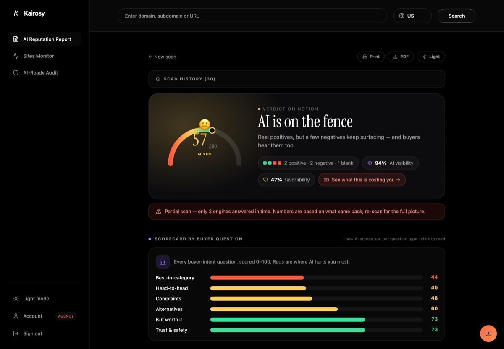The image size is (504, 349).
Task: Click the 47% favorability chip
Action: point(286,180)
